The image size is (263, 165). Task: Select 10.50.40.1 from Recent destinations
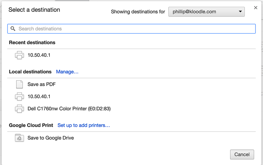coord(39,55)
